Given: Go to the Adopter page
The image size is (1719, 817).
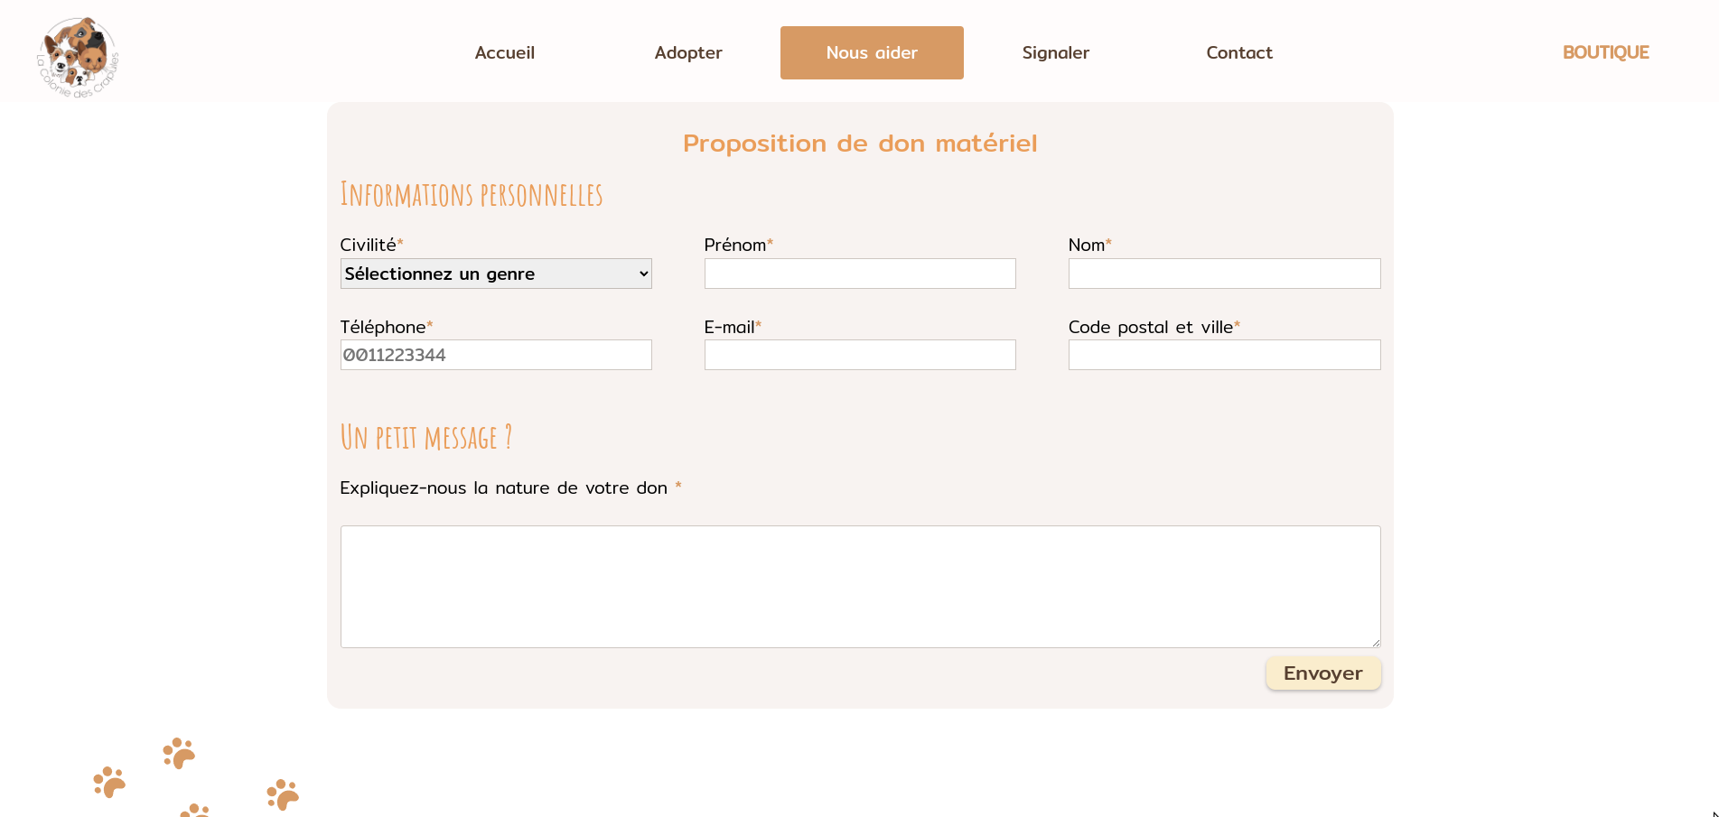Looking at the screenshot, I should pyautogui.click(x=688, y=52).
